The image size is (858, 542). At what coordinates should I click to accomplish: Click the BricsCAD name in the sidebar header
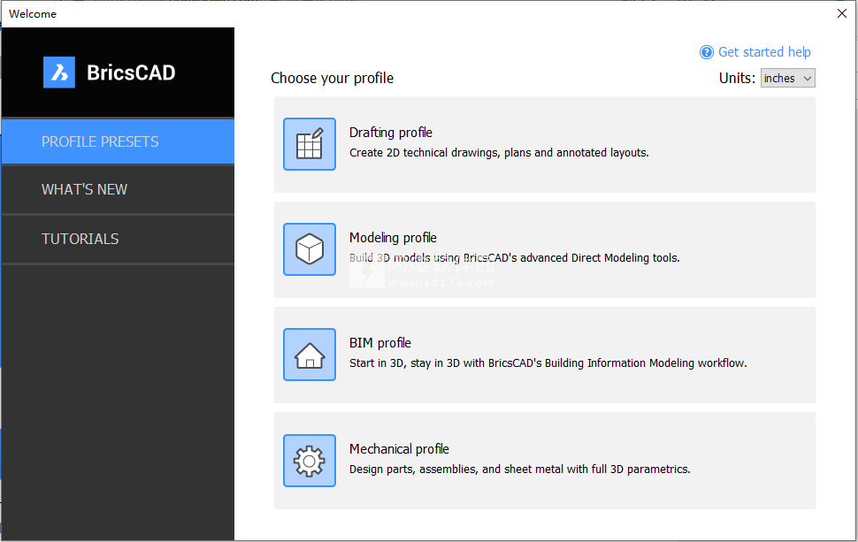[131, 73]
